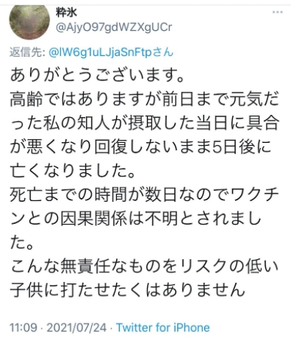The height and width of the screenshot is (346, 291).
Task: Tap the line containing 私の知人が摂取した
Action: [x=144, y=123]
